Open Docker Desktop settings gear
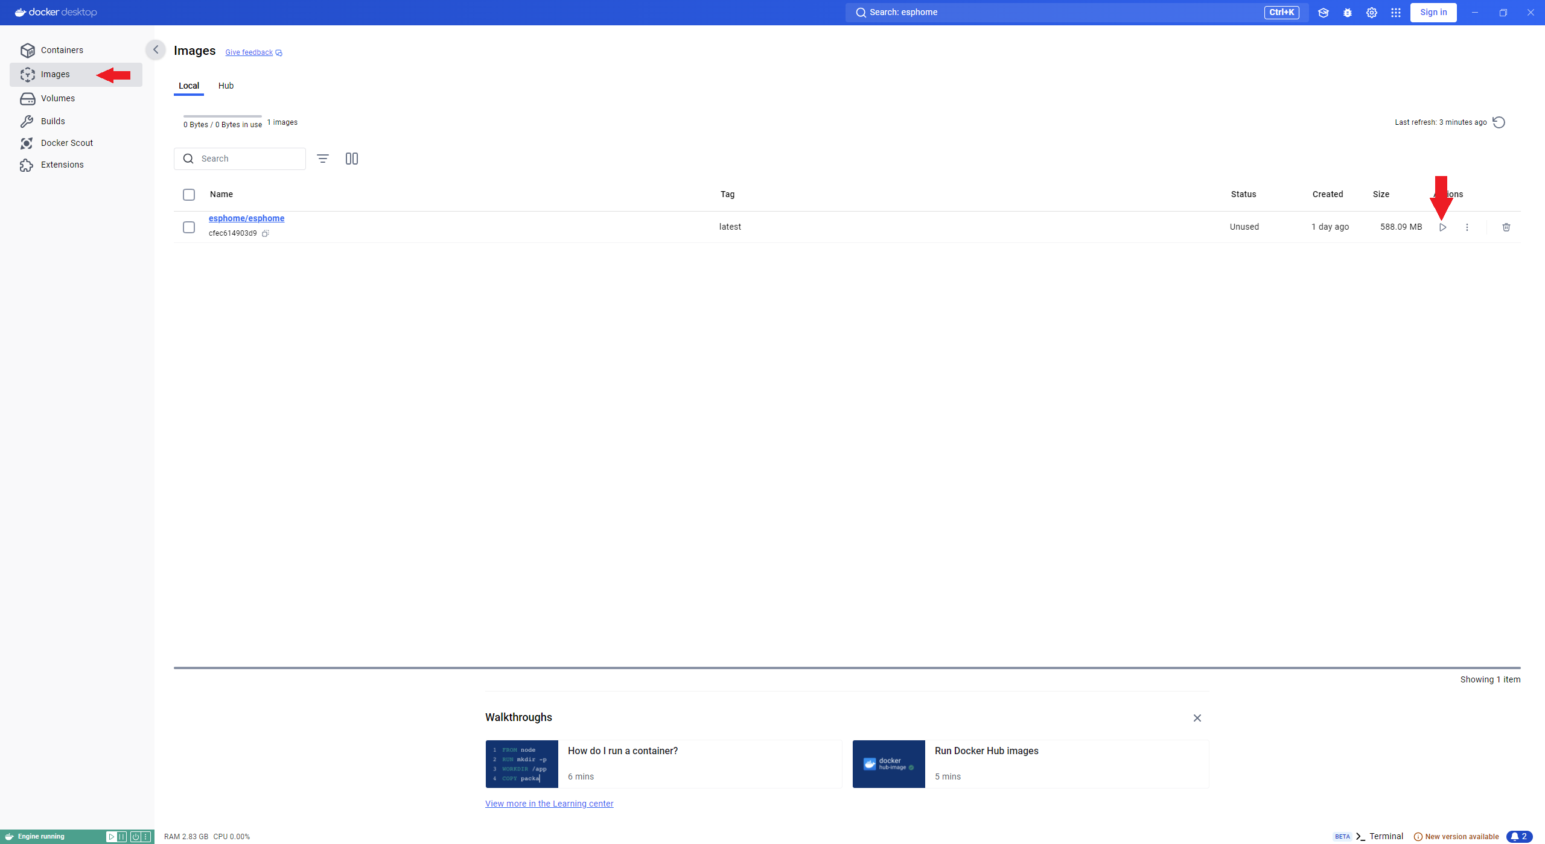The height and width of the screenshot is (844, 1545). coord(1372,13)
